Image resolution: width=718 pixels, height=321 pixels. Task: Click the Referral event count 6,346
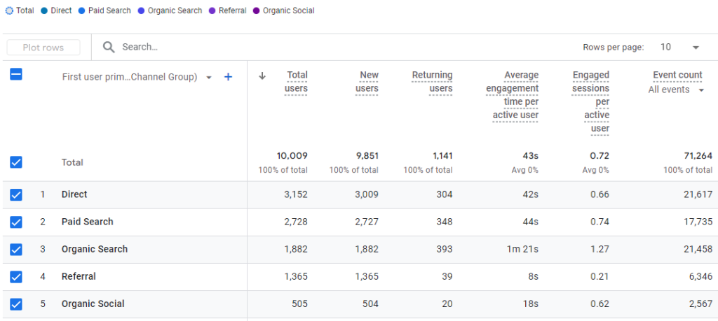point(700,277)
